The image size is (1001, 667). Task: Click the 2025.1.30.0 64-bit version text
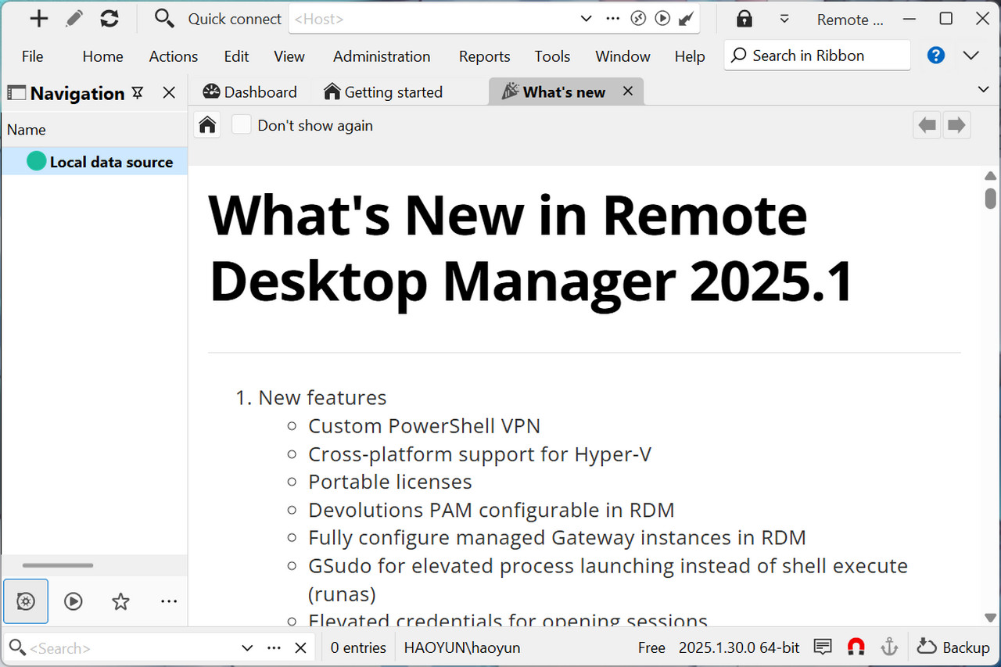click(739, 647)
